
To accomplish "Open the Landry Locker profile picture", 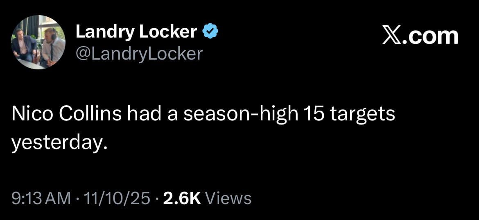I will [38, 43].
